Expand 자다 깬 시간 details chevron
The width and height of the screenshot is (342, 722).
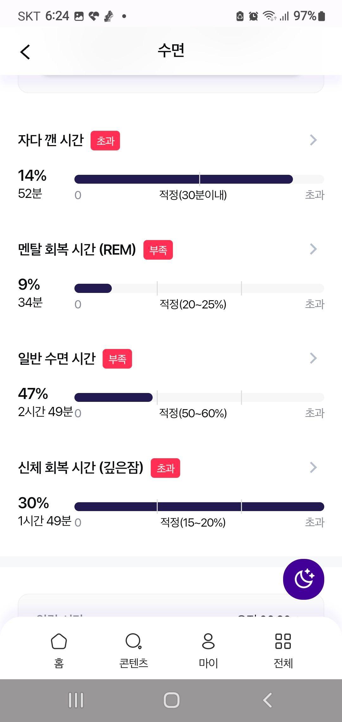(x=313, y=140)
